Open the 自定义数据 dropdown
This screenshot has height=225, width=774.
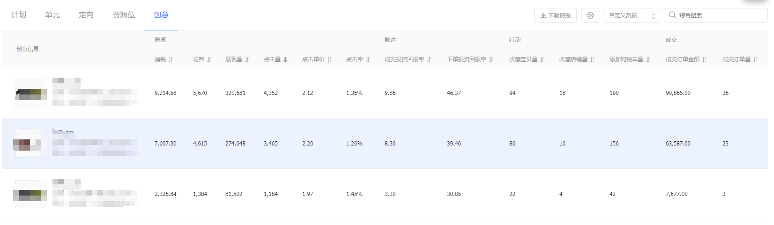click(631, 15)
